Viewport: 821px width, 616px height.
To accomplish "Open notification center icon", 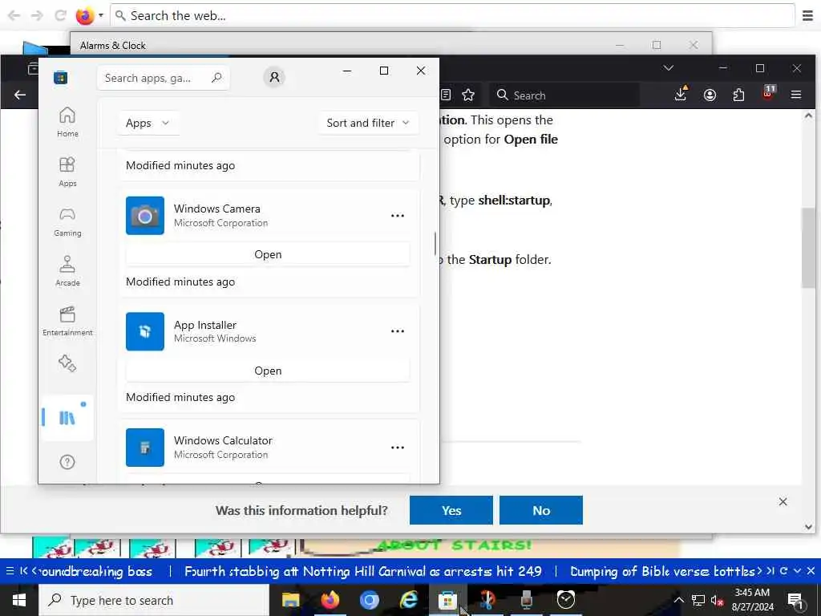I will coord(795,600).
